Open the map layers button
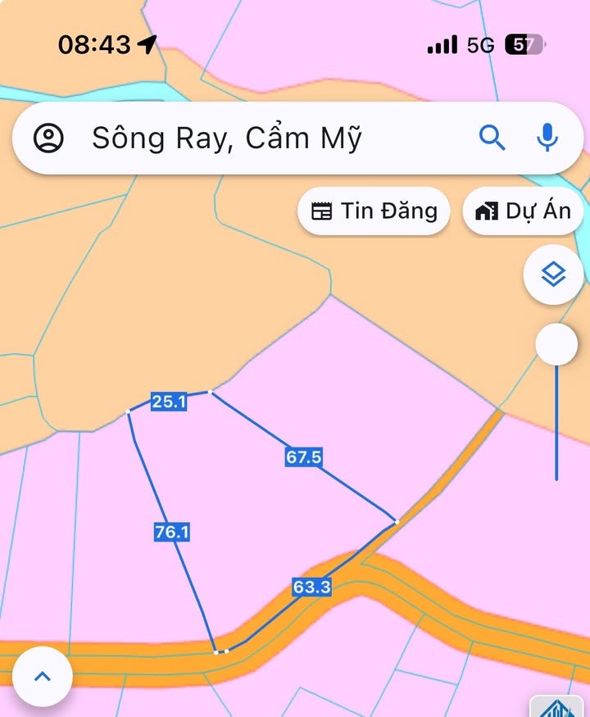The image size is (590, 717). tap(553, 275)
